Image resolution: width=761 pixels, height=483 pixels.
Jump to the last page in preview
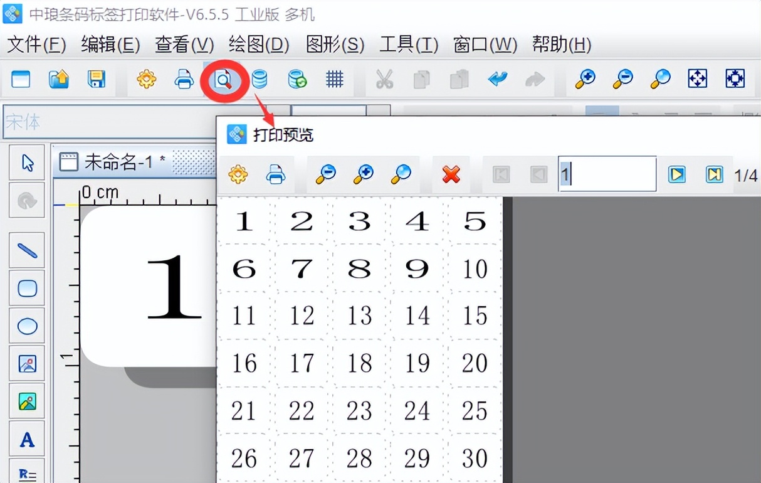715,174
